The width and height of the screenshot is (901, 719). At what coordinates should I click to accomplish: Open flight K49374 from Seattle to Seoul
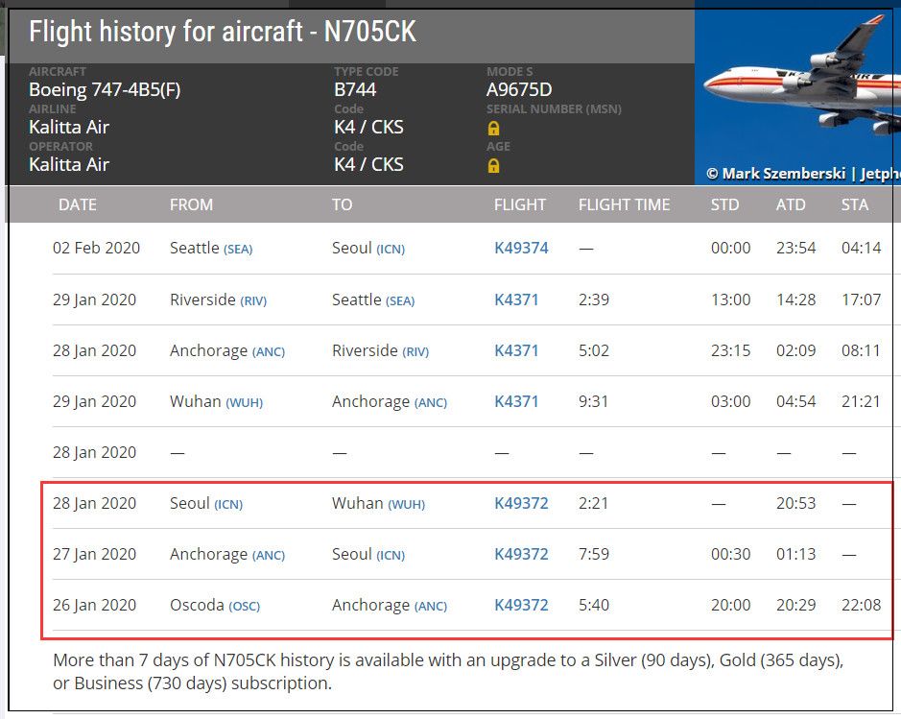point(521,249)
